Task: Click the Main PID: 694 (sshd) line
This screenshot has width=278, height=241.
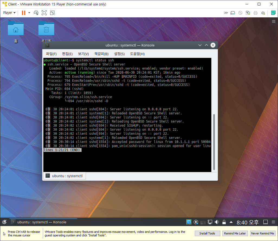Action: (x=64, y=89)
